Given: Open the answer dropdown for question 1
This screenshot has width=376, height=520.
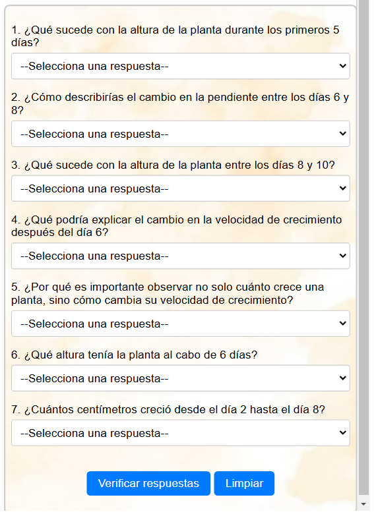Looking at the screenshot, I should [181, 66].
